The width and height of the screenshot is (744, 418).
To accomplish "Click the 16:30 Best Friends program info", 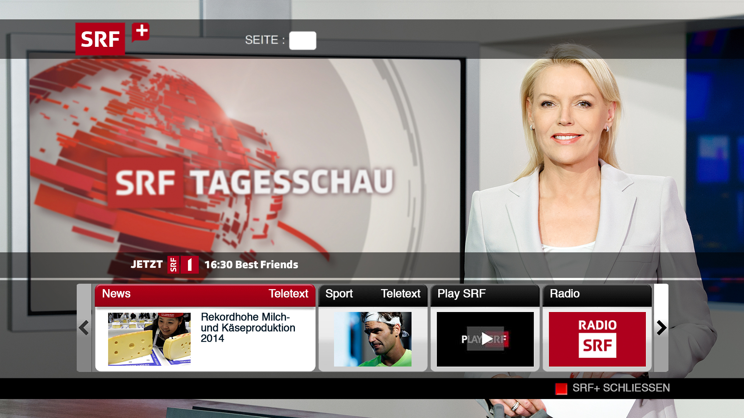I will click(251, 265).
